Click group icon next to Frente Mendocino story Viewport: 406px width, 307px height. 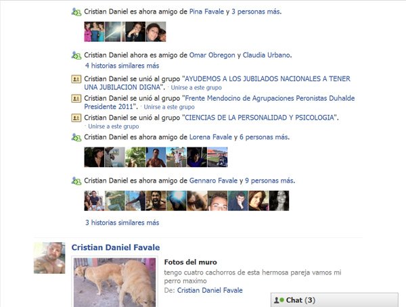point(76,98)
